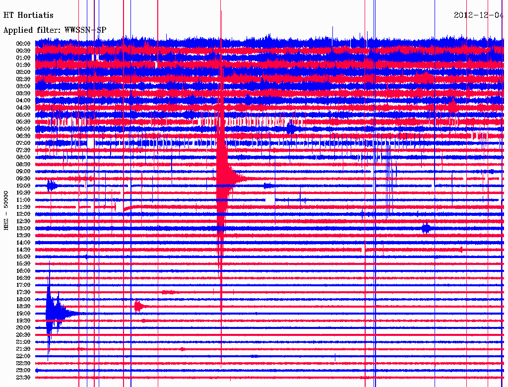Select the 02:30 time label
Viewport: 508px width, 387px height.
23,79
